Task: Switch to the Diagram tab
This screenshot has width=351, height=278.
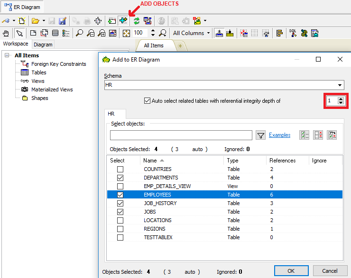Action: 43,45
